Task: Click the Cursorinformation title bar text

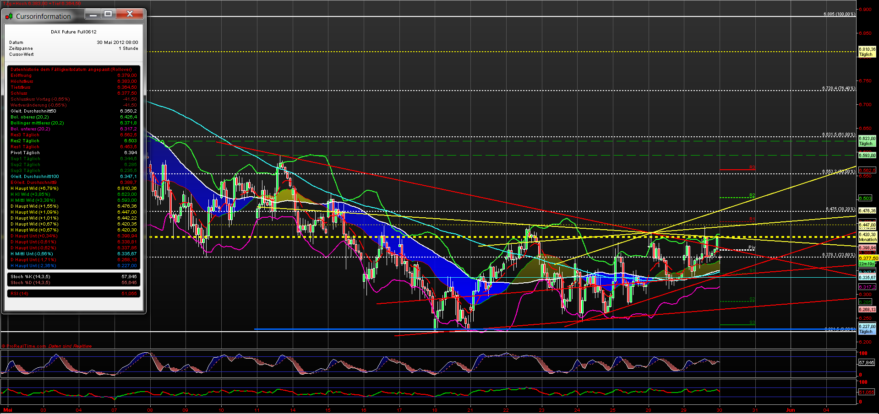Action: pos(44,16)
